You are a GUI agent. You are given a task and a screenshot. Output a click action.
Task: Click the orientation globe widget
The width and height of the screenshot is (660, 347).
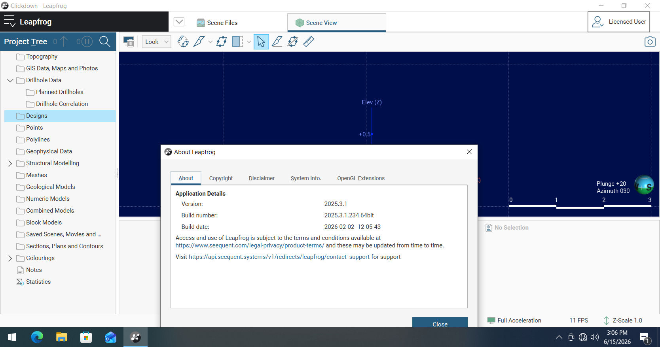[644, 185]
